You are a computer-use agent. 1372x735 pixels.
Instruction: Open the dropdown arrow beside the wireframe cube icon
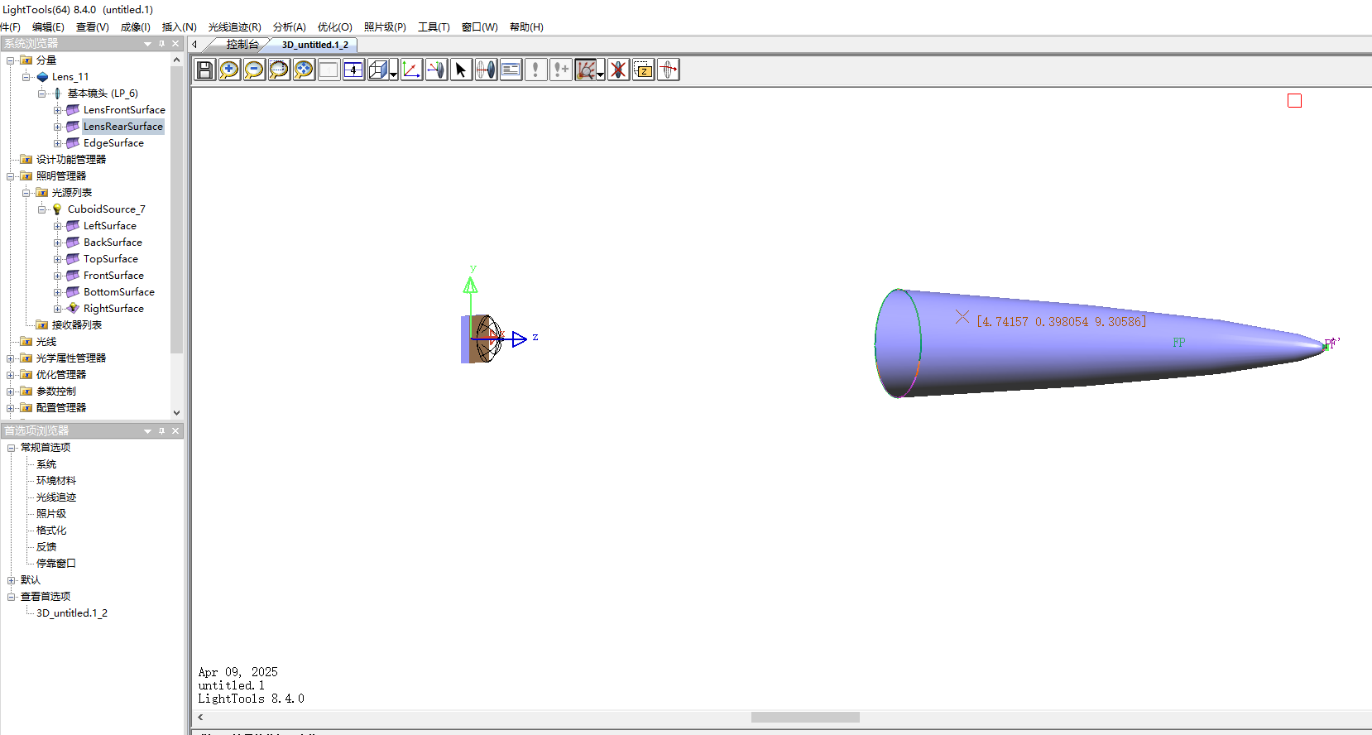393,74
